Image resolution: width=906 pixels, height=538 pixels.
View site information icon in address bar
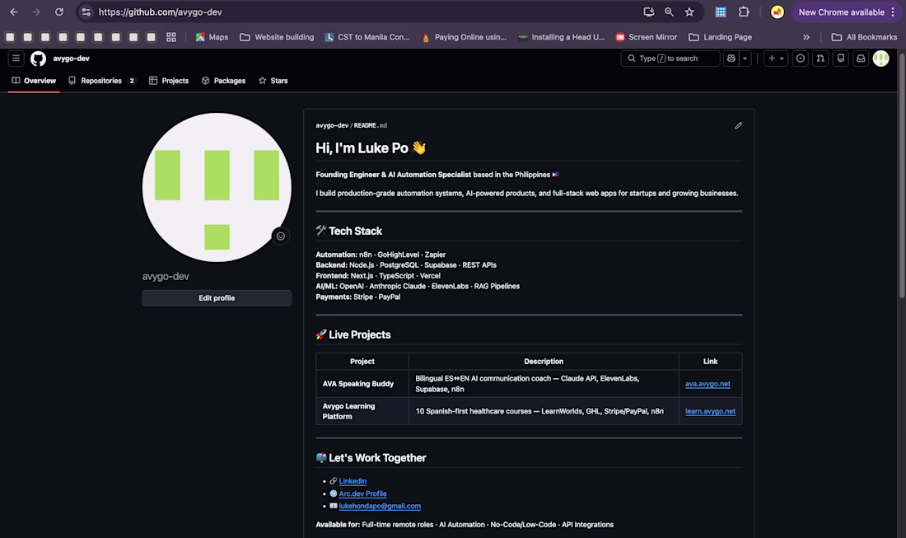point(86,12)
